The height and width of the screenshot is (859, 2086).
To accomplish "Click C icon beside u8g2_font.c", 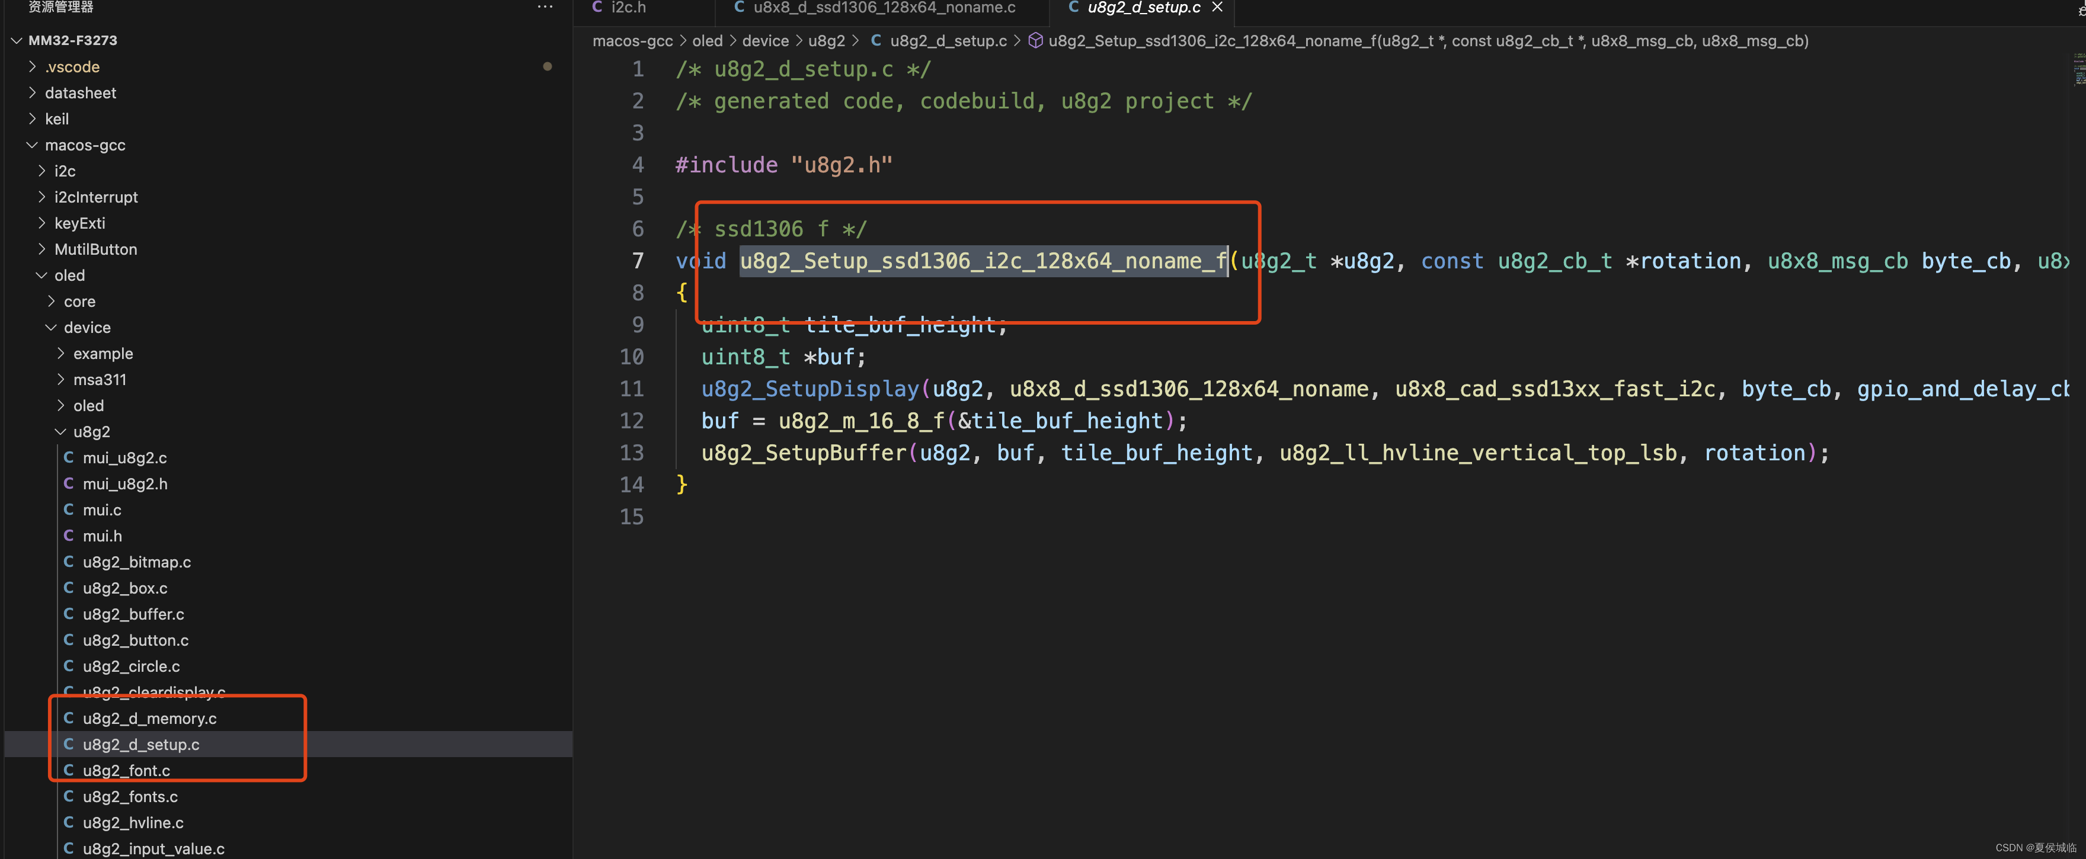I will pyautogui.click(x=69, y=770).
